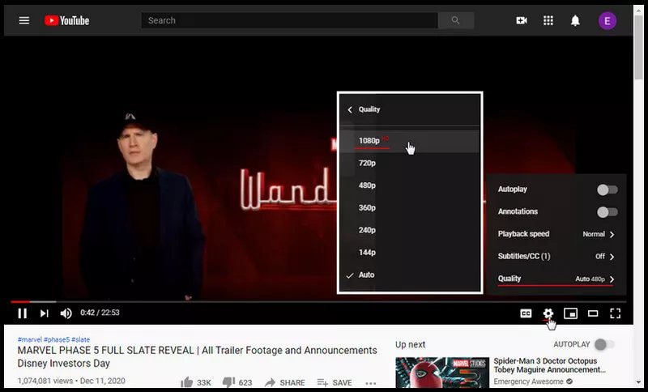Open the Spider-Man 3 Doctor Octopus thumbnail
The width and height of the screenshot is (648, 392).
coord(442,373)
